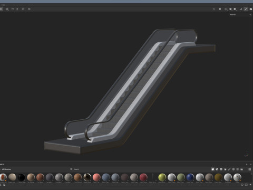Click the dotted grid icon in top-left toolbar
This screenshot has height=190, width=253.
pos(7,9)
